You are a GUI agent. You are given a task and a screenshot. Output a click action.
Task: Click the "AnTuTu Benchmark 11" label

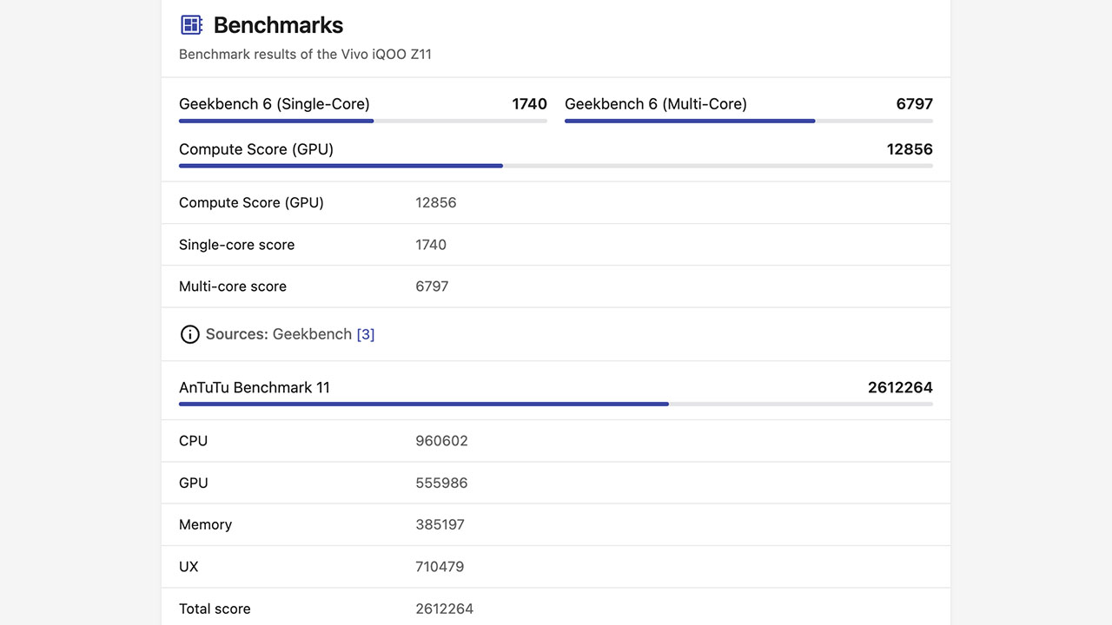[255, 388]
